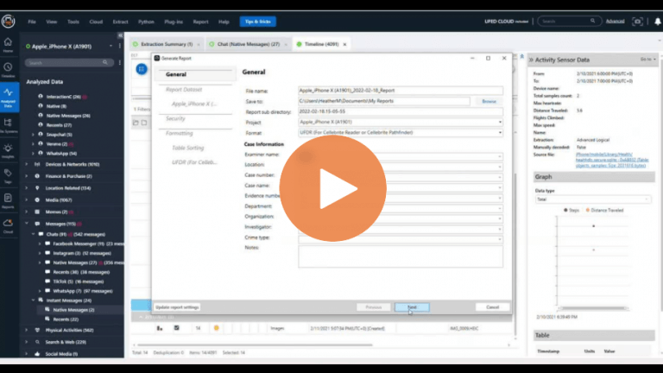Screen dimensions: 663x373
Task: Open the Insights sidebar icon
Action: (x=8, y=150)
